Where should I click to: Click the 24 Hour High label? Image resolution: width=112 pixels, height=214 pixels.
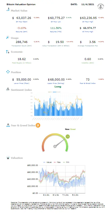point(88,22)
